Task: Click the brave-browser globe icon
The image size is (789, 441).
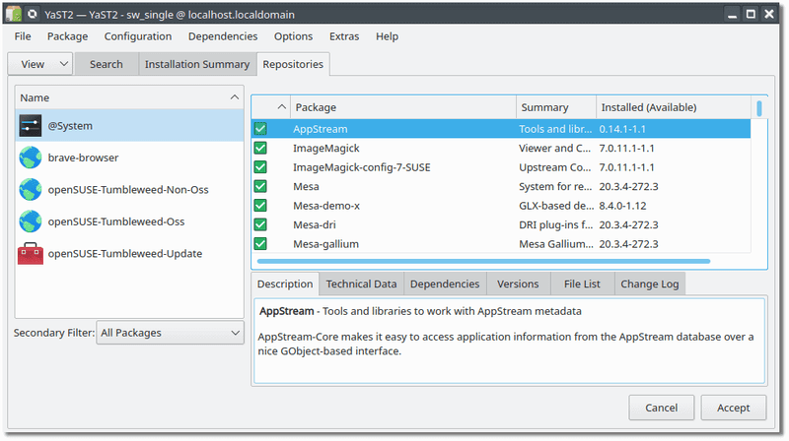Action: click(x=31, y=157)
